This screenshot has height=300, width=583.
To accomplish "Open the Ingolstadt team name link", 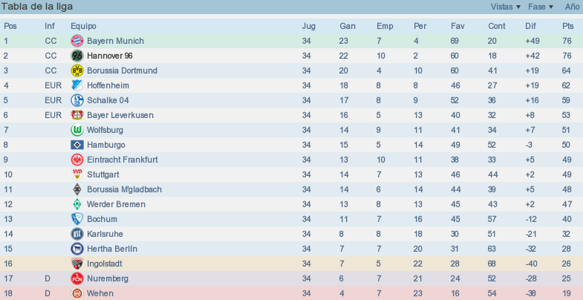I will (105, 264).
